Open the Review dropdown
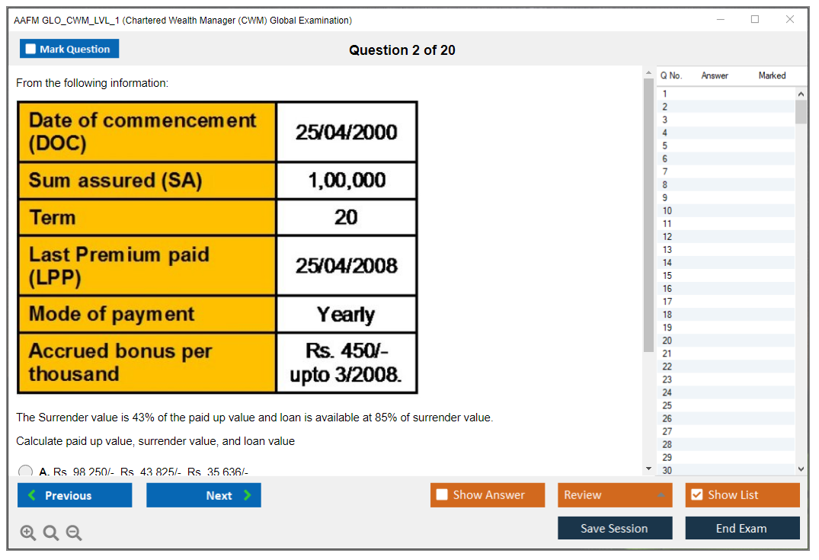This screenshot has height=560, width=819. [x=614, y=495]
